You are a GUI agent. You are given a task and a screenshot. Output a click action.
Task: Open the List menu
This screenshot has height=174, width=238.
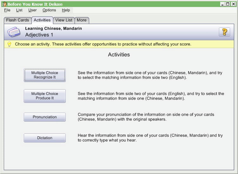point(19,10)
